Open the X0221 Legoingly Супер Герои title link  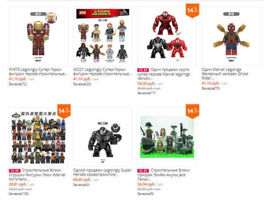(103, 72)
